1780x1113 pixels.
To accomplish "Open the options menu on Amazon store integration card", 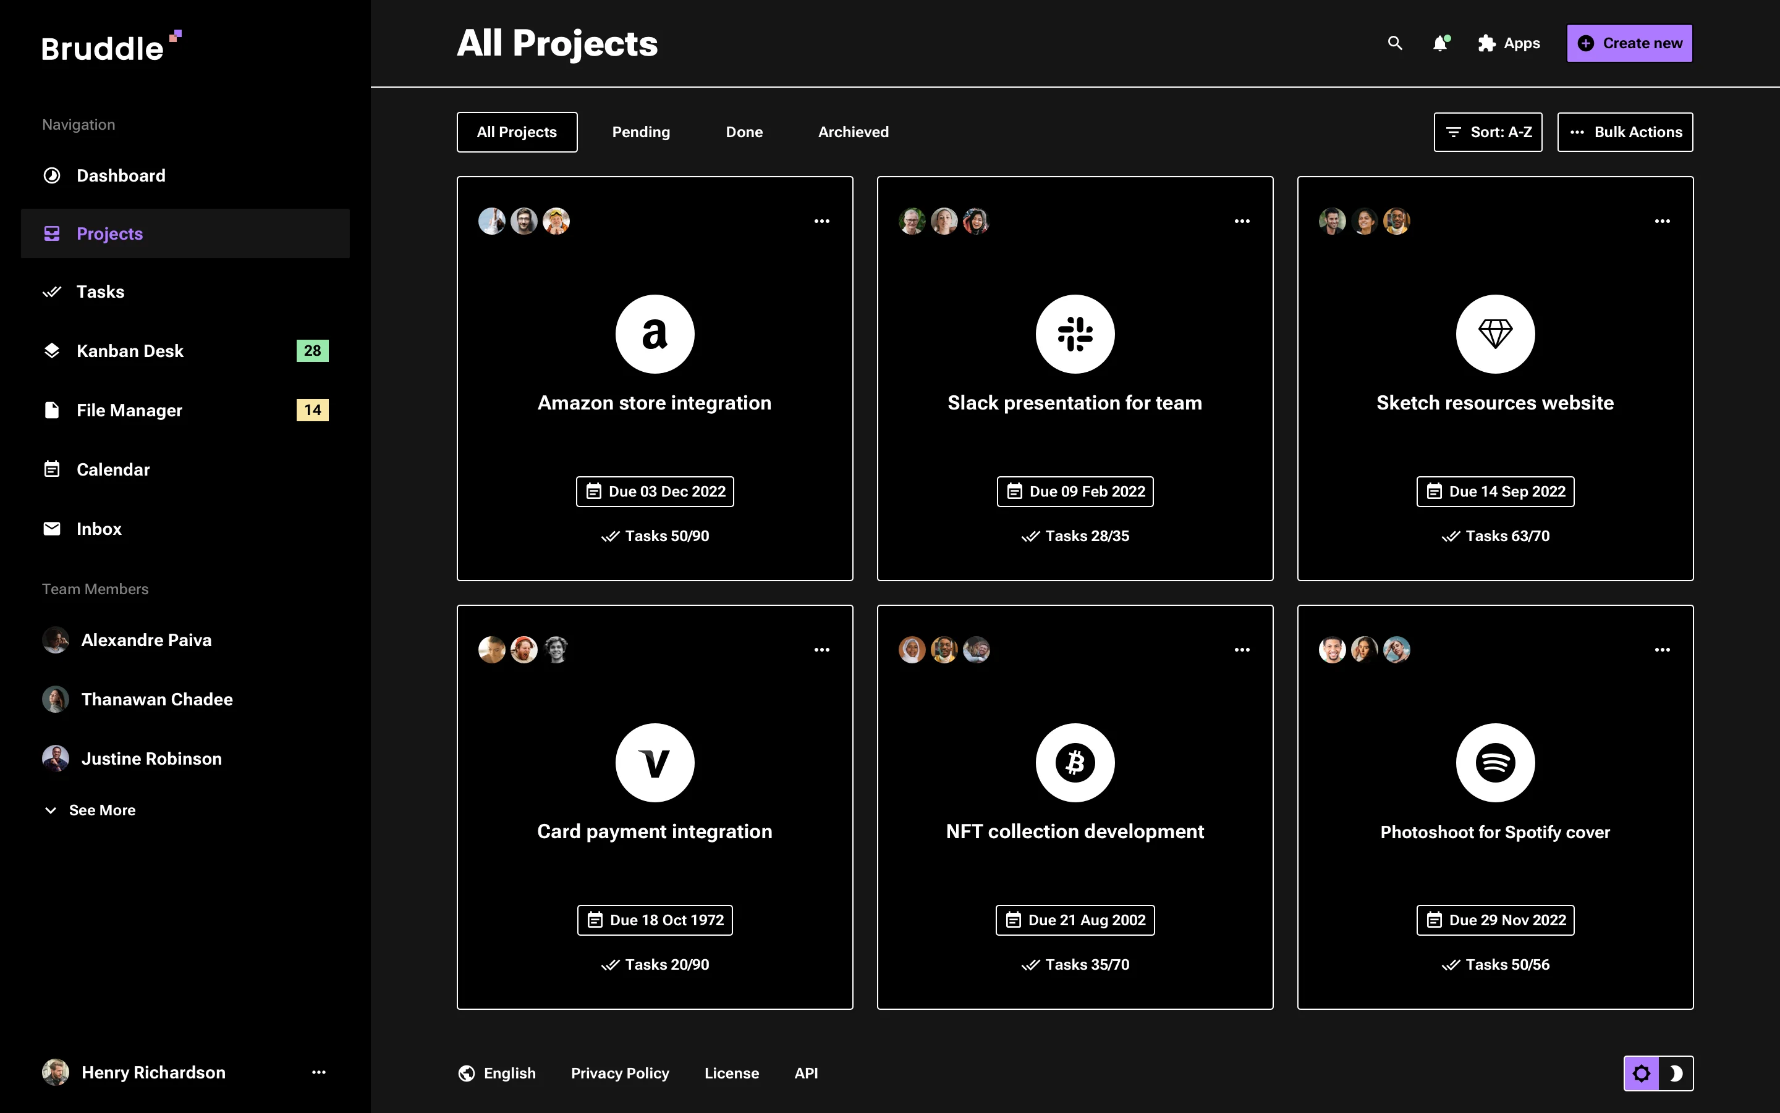I will [822, 221].
